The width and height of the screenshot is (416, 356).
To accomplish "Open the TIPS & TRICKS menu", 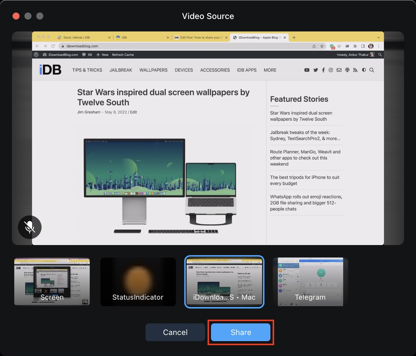I will click(87, 70).
